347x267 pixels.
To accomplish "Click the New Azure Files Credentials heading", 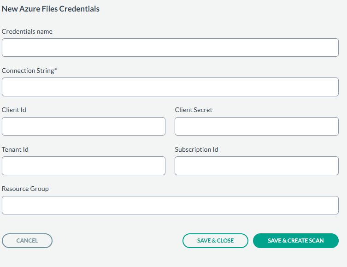I will coord(51,9).
